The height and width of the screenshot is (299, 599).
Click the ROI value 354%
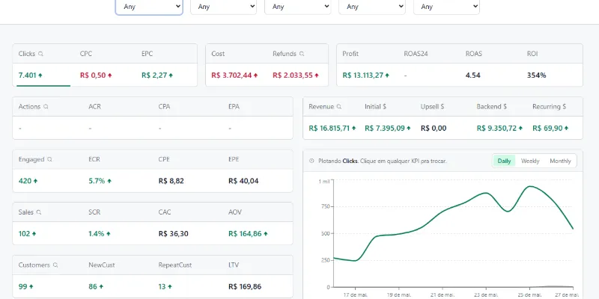click(x=537, y=75)
